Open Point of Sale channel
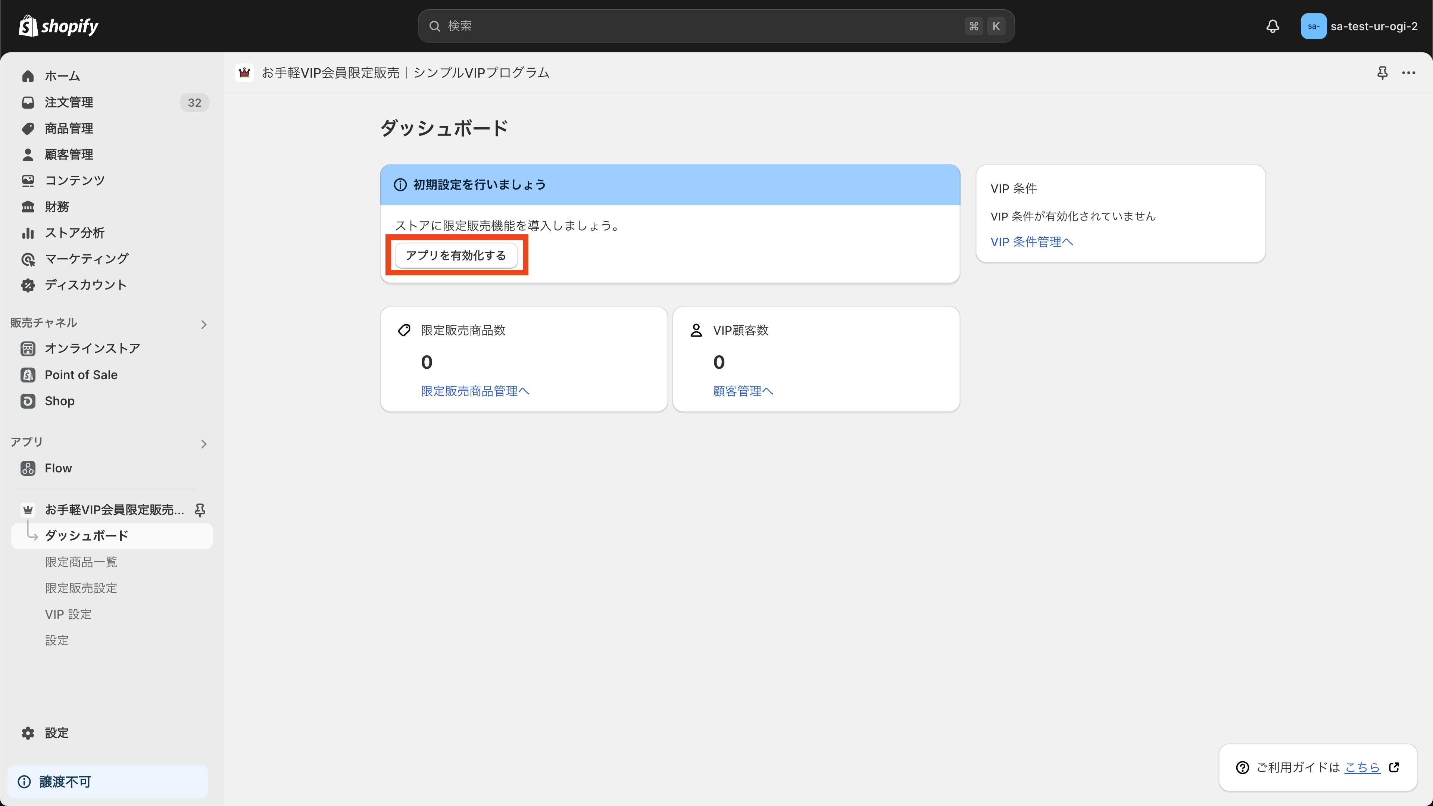1433x806 pixels. click(x=81, y=374)
